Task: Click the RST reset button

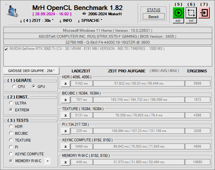Action: click(x=178, y=21)
